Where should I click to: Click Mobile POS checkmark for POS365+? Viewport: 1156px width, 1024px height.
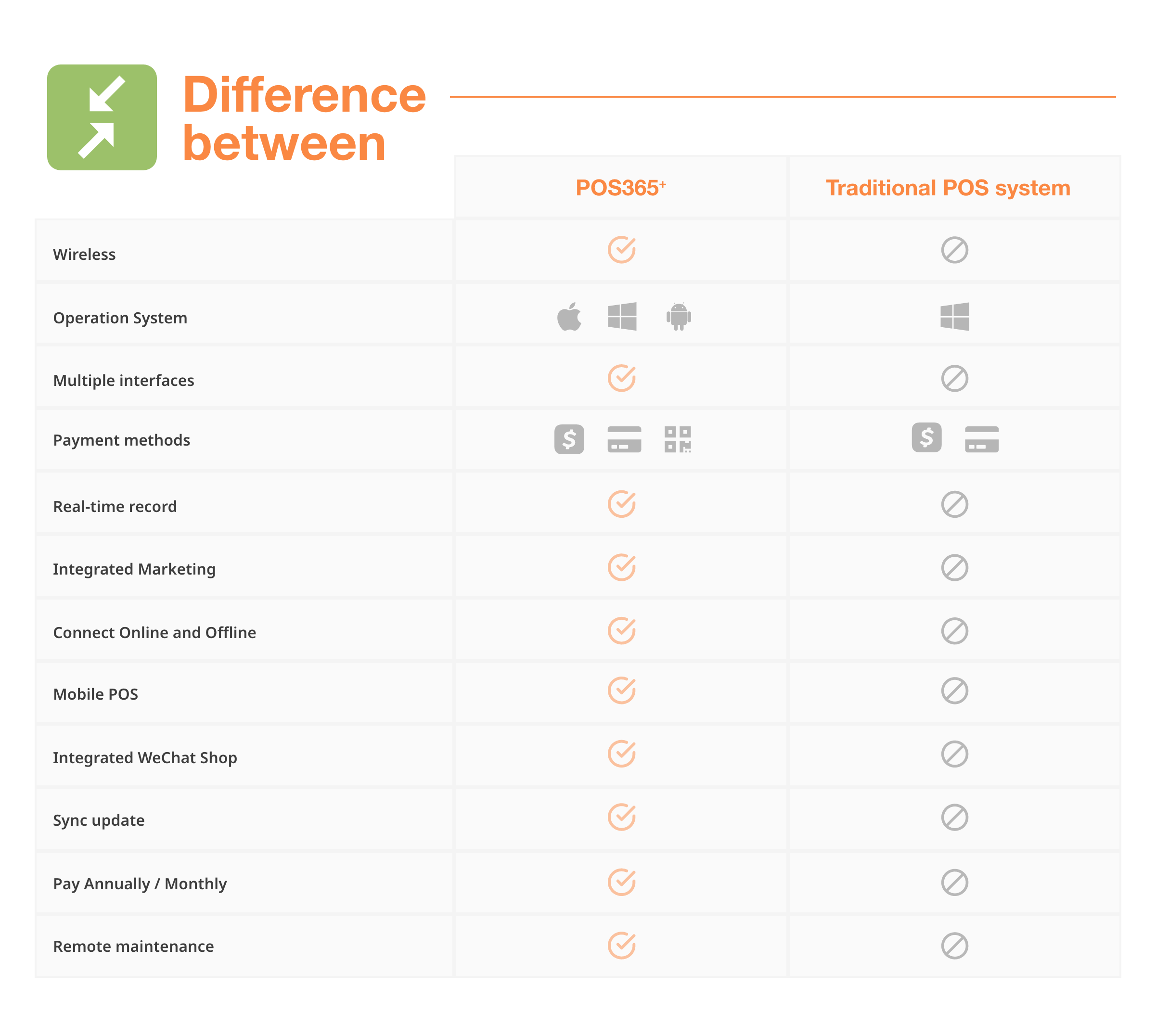621,690
